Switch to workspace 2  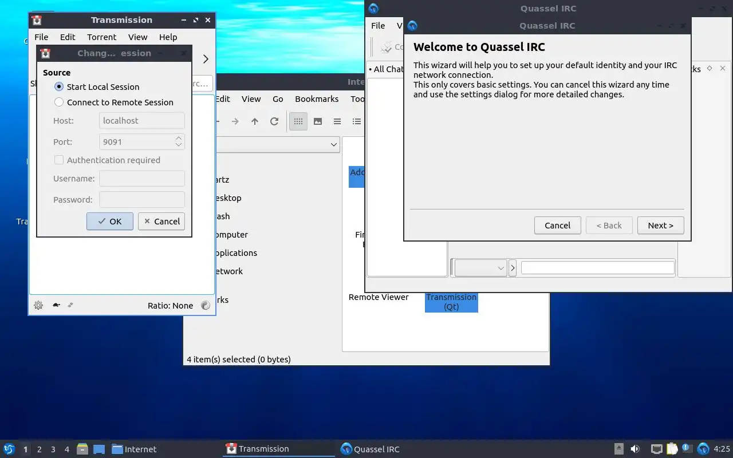pos(40,449)
